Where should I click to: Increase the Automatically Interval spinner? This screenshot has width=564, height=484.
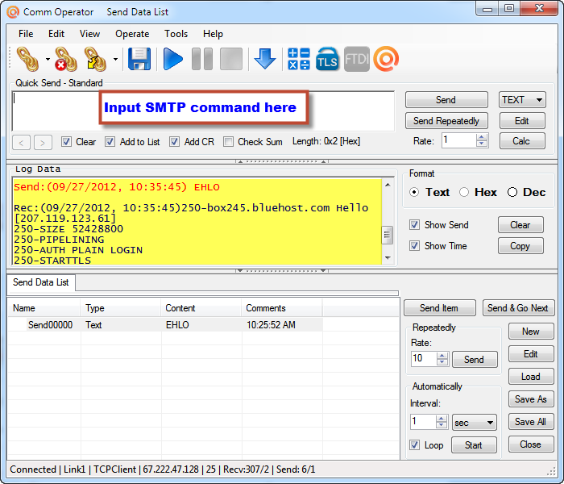(x=442, y=419)
